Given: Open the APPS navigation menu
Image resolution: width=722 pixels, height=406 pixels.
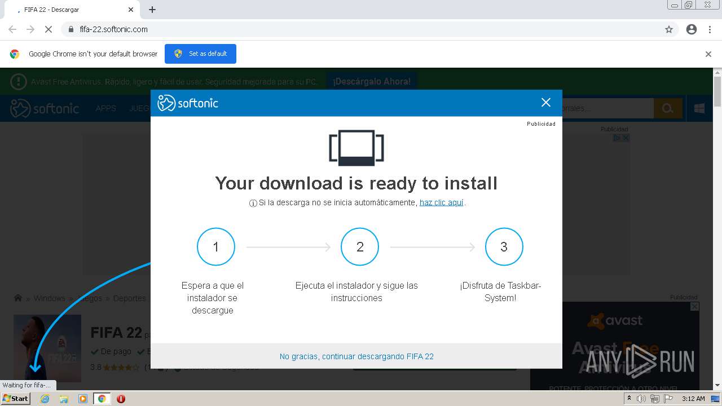Looking at the screenshot, I should click(105, 108).
